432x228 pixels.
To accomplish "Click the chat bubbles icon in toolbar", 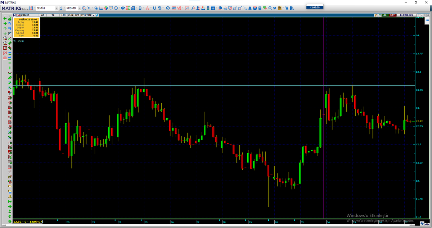I will (x=265, y=8).
